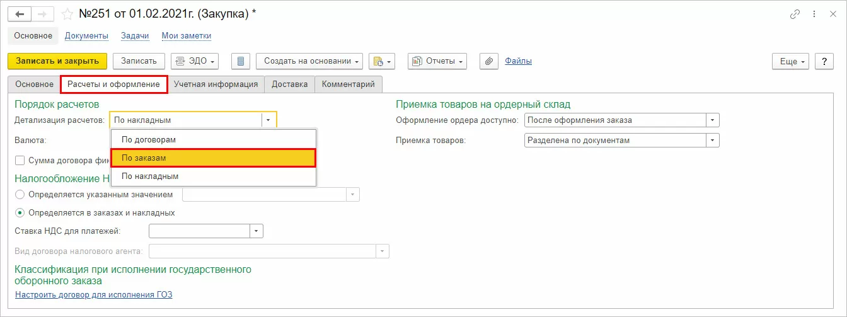Enable the fixed contract amount checkbox
This screenshot has height=317, width=847.
point(20,160)
